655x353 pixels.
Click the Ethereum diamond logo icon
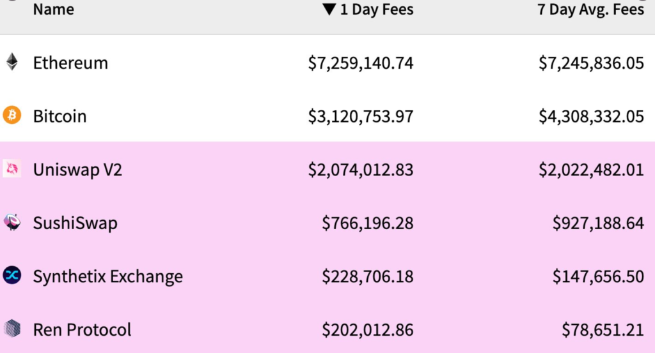coord(12,62)
